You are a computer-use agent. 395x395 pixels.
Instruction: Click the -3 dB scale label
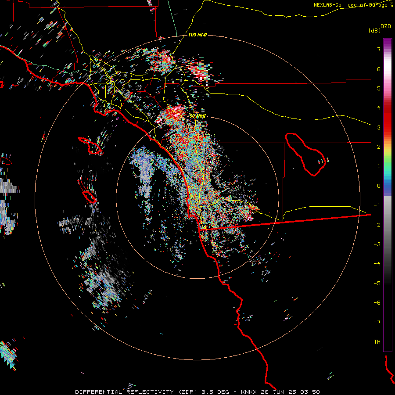[x=377, y=244]
